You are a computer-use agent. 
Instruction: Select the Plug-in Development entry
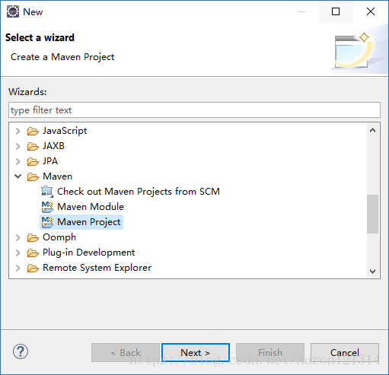(x=89, y=253)
